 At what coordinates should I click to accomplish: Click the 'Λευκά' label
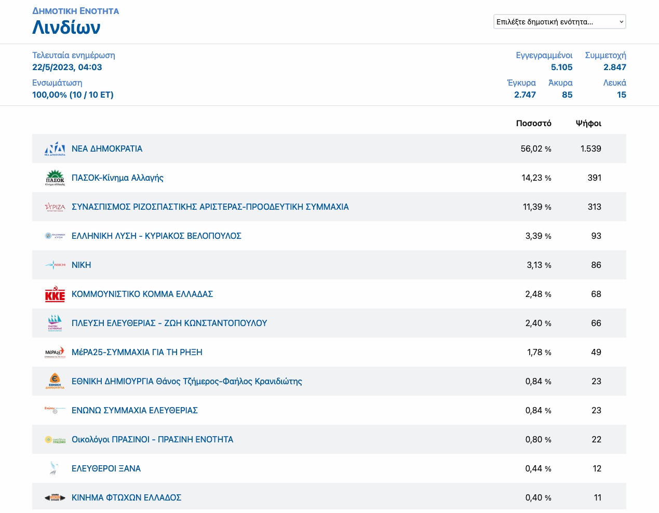point(615,83)
